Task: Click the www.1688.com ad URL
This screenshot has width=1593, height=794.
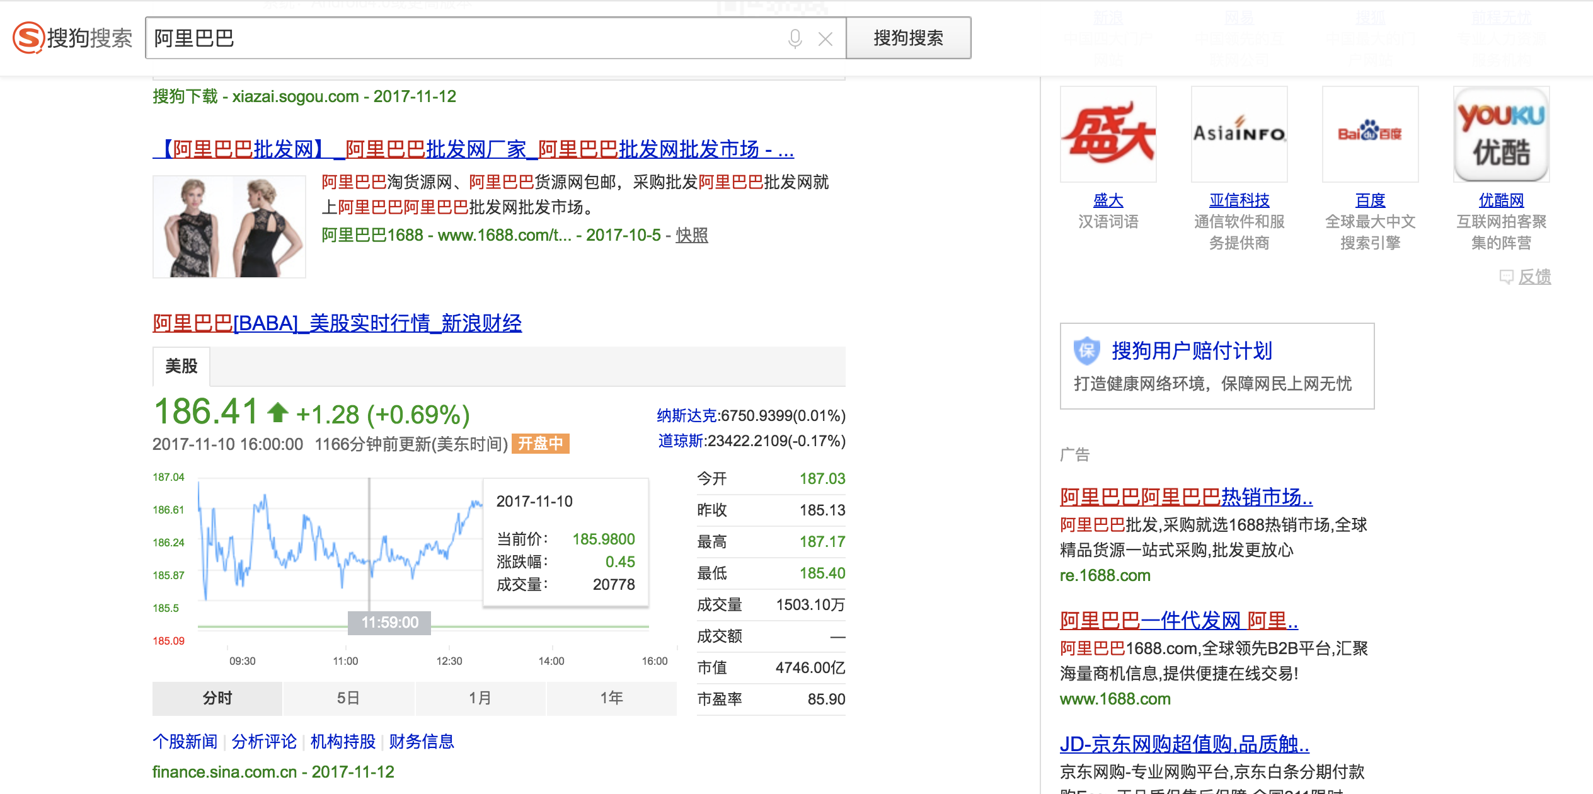Action: (1115, 699)
